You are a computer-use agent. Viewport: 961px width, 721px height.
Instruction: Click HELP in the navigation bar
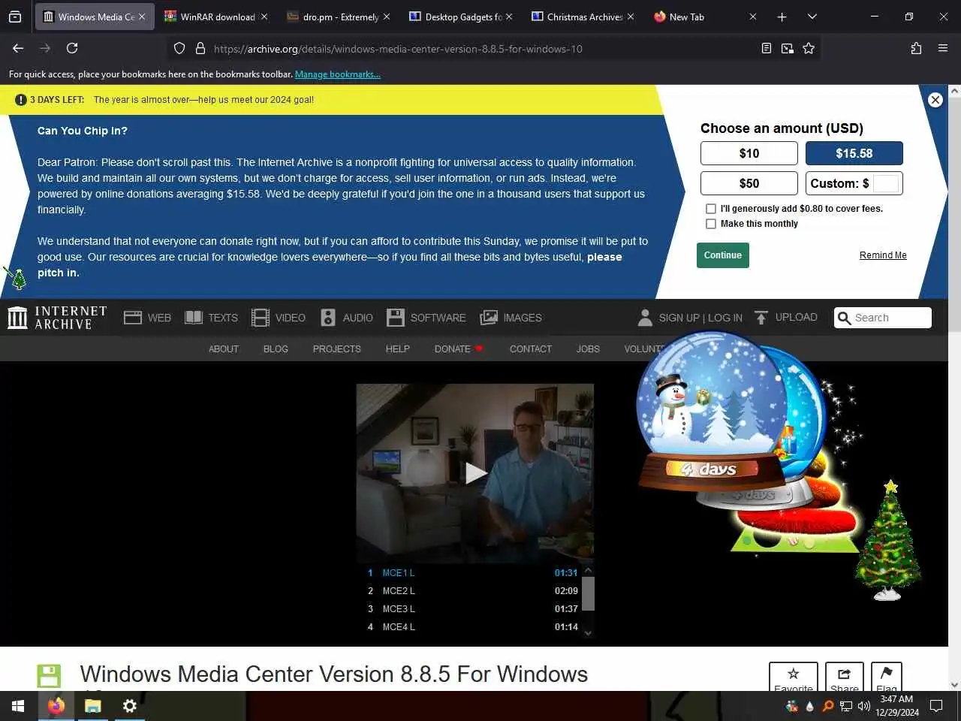pyautogui.click(x=398, y=349)
